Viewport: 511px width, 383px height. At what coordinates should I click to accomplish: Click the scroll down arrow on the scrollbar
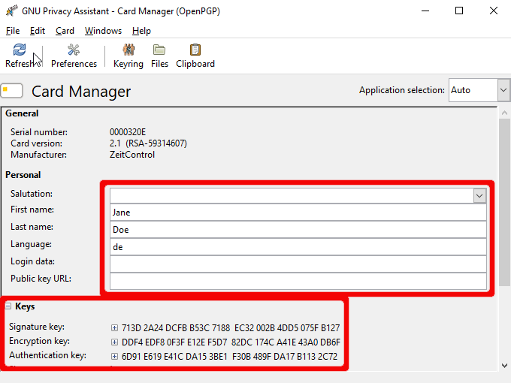point(504,365)
